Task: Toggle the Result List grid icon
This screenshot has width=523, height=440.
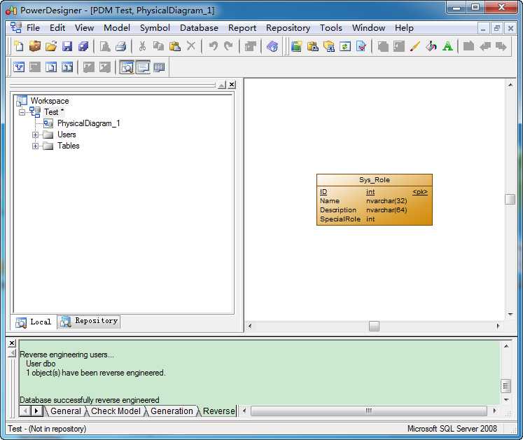Action: pos(159,67)
